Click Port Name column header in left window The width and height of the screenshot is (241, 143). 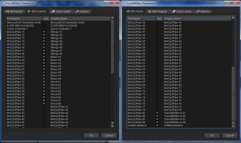(24, 19)
